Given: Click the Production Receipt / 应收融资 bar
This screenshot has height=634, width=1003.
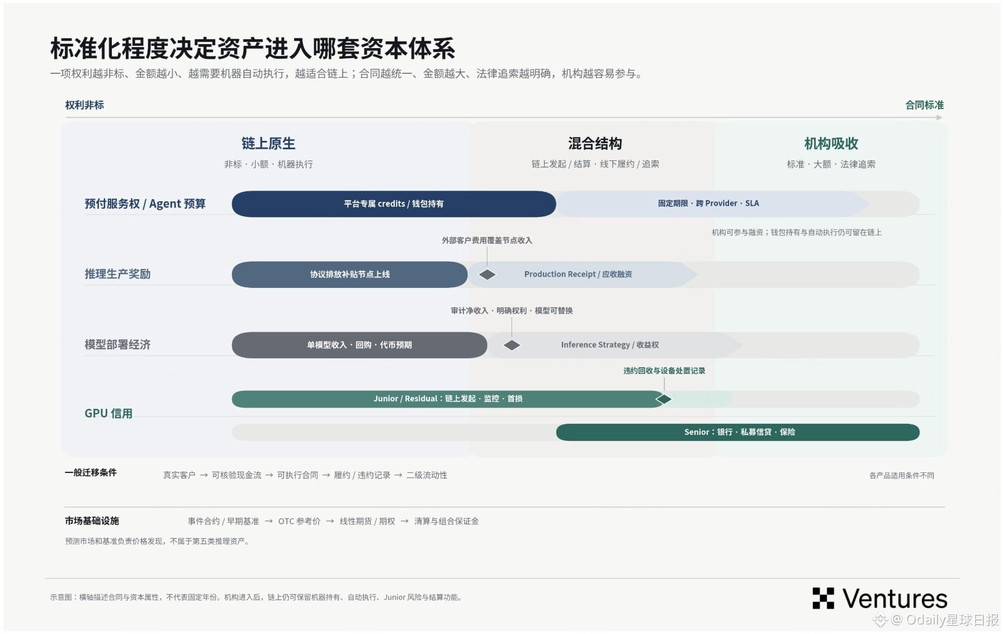Looking at the screenshot, I should tap(583, 275).
